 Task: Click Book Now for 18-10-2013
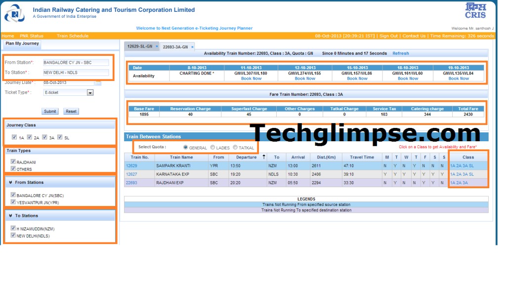click(408, 79)
